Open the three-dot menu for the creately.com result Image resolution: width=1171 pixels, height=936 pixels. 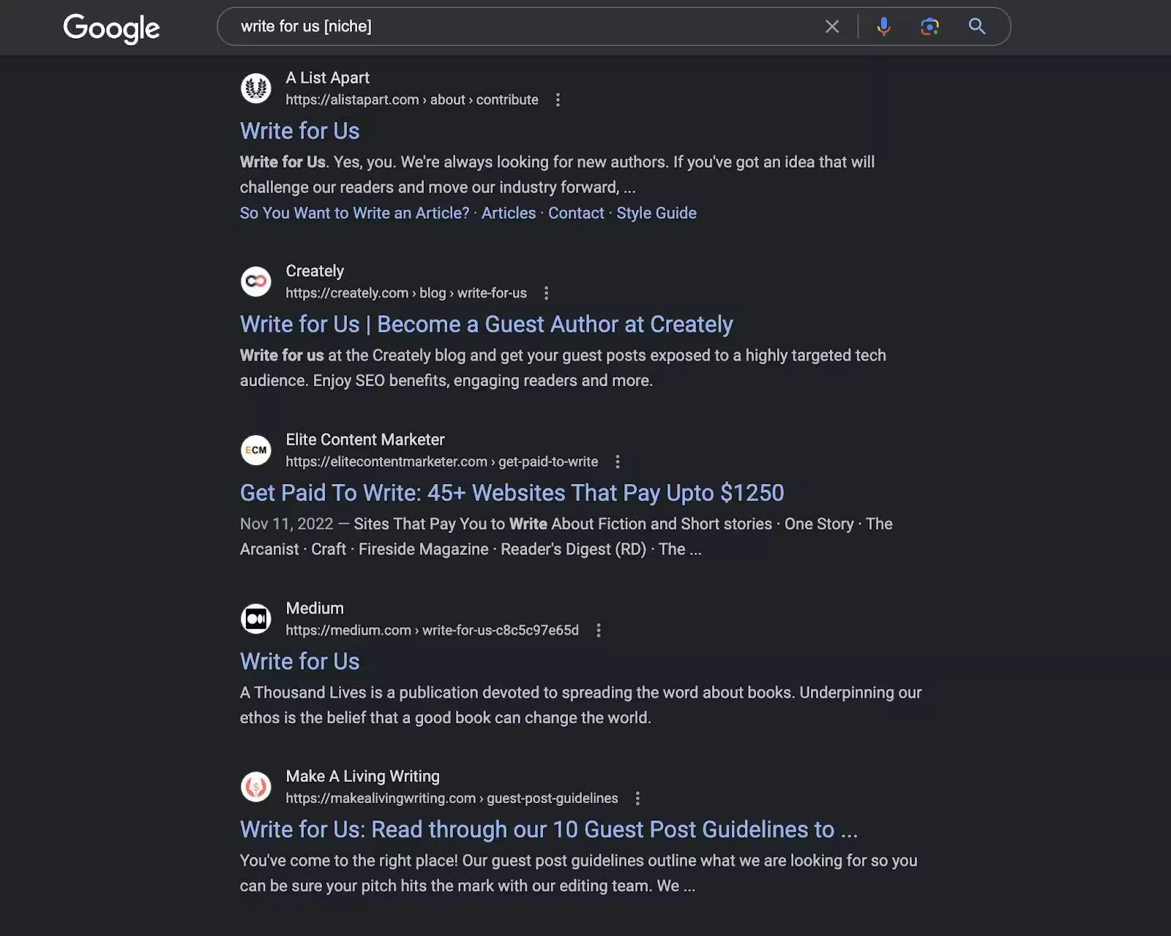pyautogui.click(x=546, y=293)
